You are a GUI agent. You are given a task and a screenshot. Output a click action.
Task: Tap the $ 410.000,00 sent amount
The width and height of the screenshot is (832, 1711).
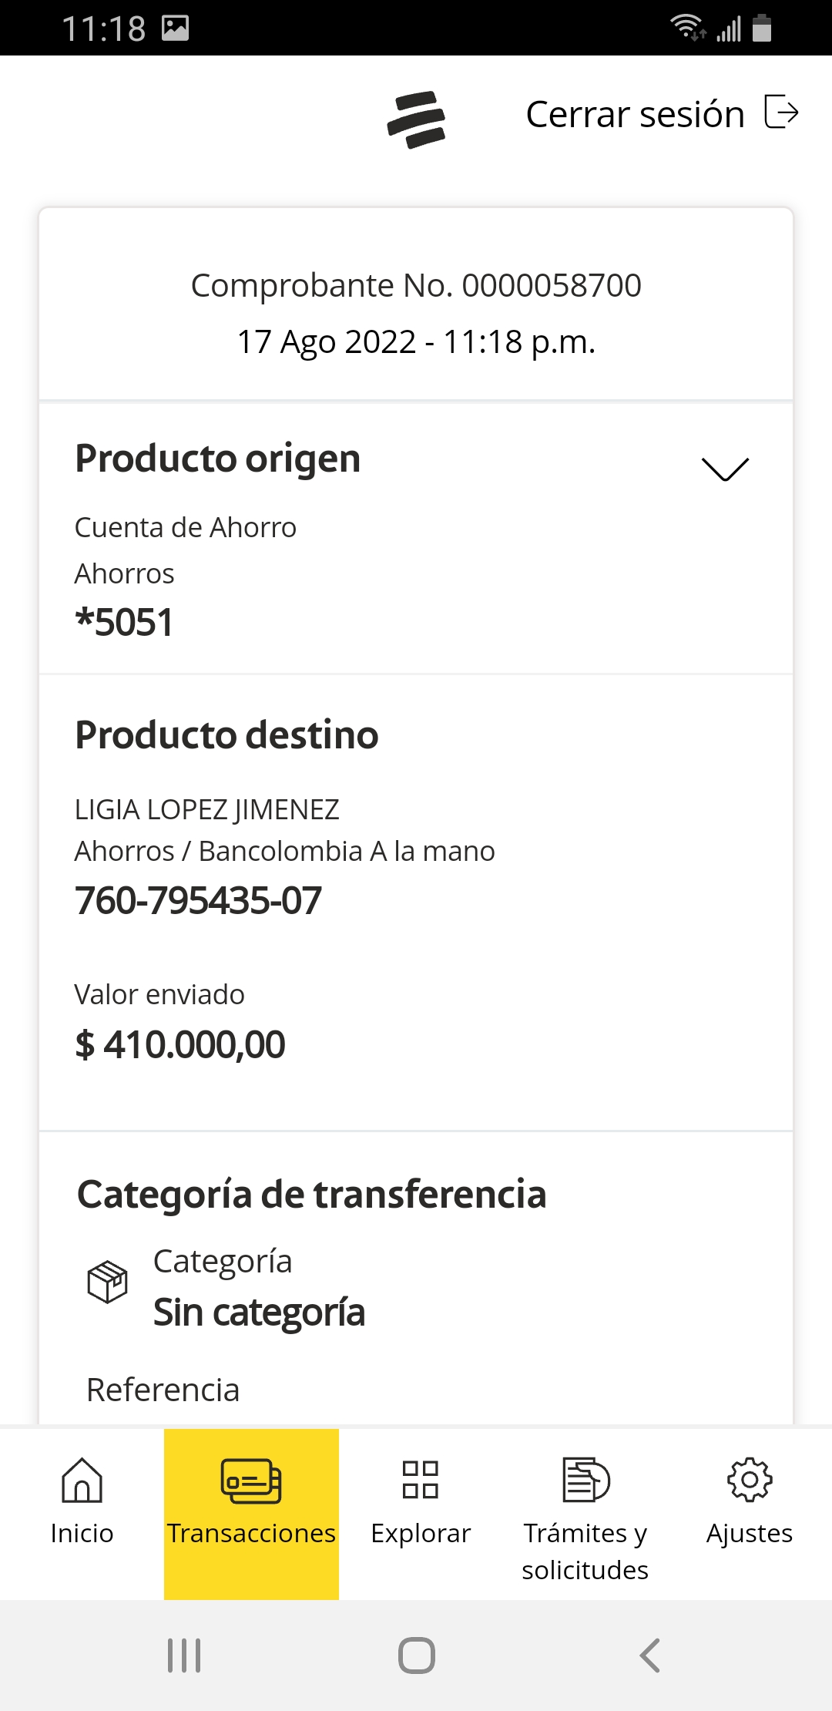click(x=180, y=1045)
